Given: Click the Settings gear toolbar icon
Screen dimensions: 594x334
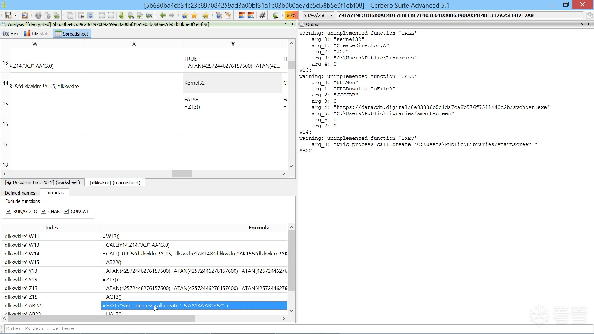Looking at the screenshot, I should pos(38,15).
